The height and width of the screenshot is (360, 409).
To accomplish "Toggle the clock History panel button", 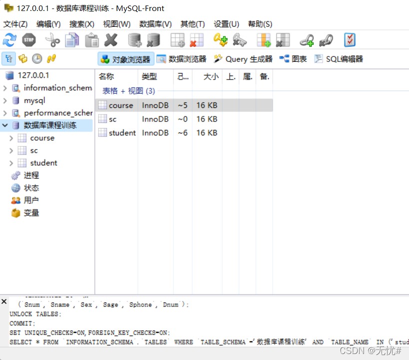I will (x=37, y=59).
